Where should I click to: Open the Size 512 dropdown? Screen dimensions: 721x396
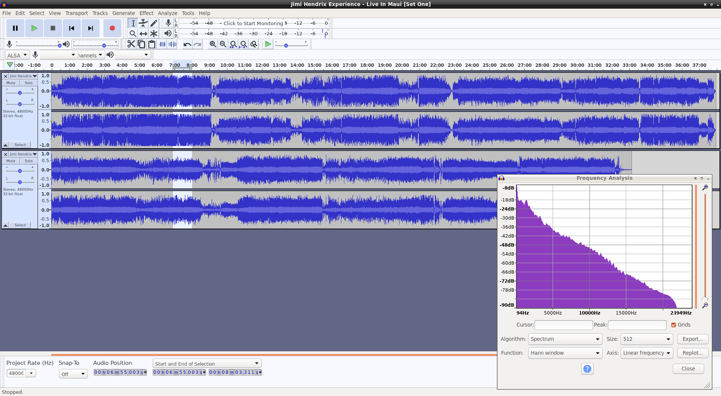pos(647,339)
